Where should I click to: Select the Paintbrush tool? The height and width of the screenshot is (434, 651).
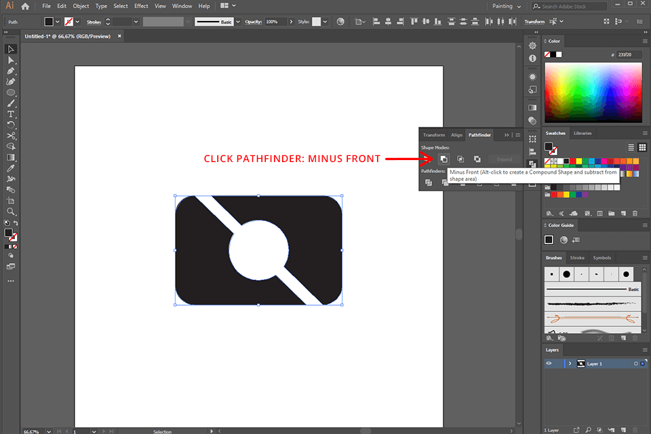tap(10, 104)
